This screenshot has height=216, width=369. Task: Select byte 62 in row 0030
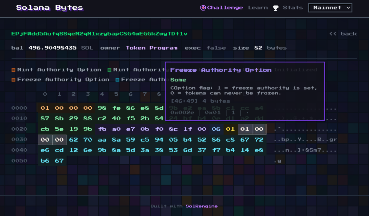[x=74, y=140]
